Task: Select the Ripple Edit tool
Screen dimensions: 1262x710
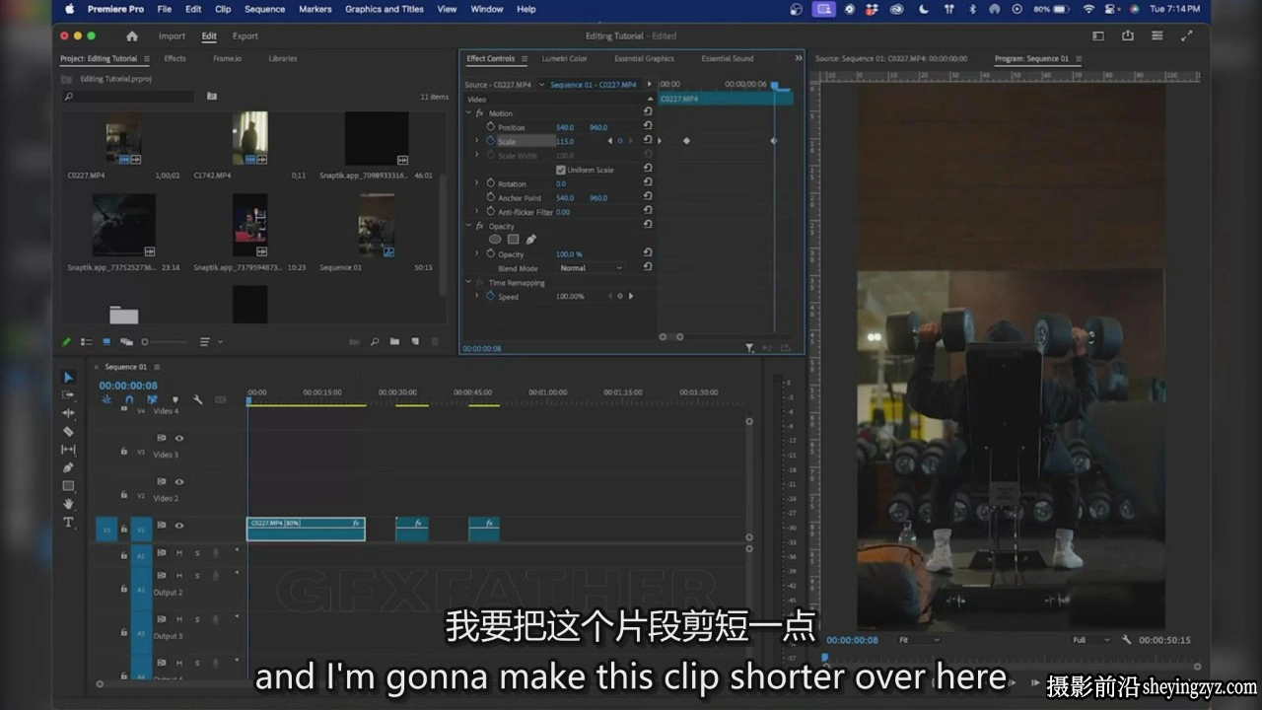Action: [x=68, y=413]
